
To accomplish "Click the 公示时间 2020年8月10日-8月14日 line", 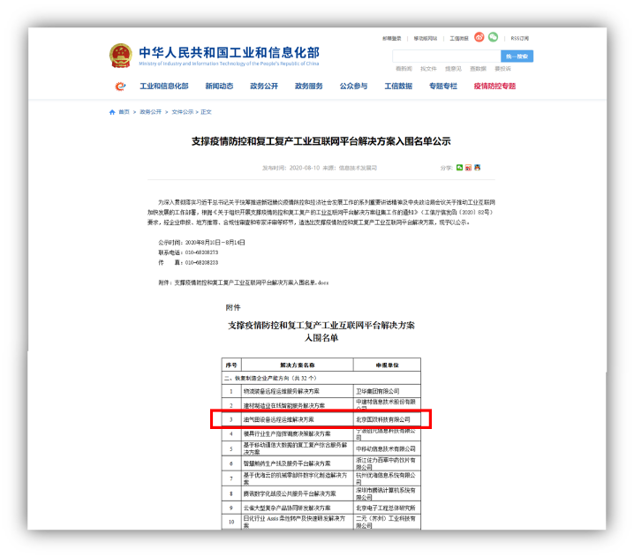I will coord(201,243).
